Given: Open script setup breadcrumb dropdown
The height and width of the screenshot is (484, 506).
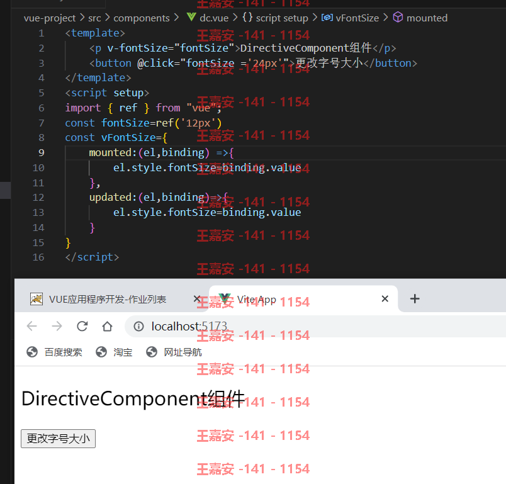Looking at the screenshot, I should point(282,18).
